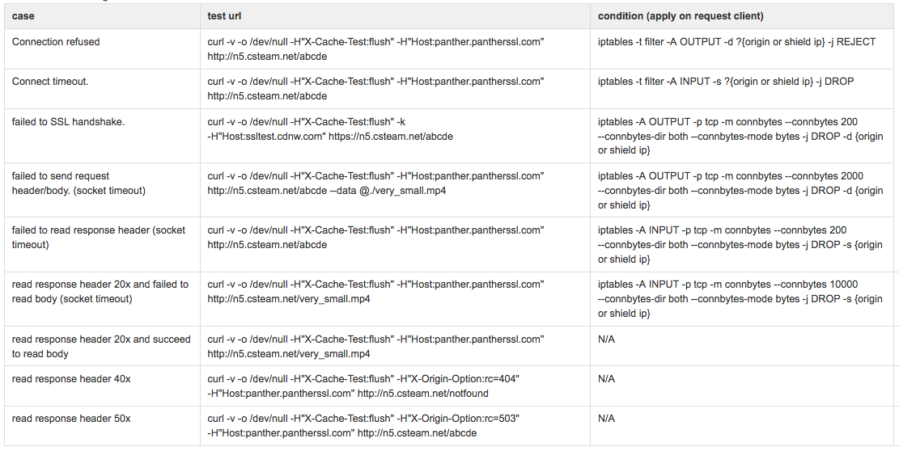Click 'read response header 20x and failed' cell
Image resolution: width=899 pixels, height=451 pixels.
click(x=100, y=291)
